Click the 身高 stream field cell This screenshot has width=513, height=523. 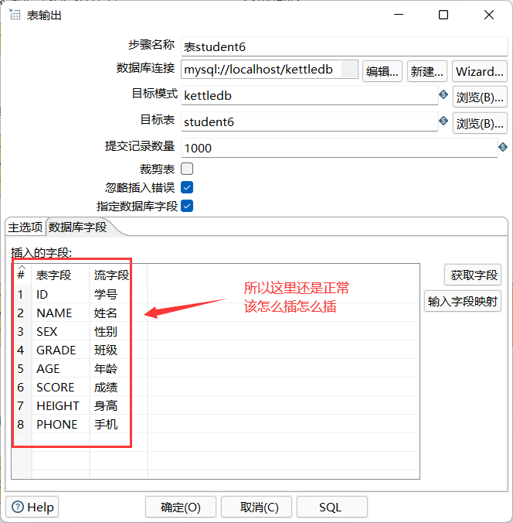click(x=118, y=405)
